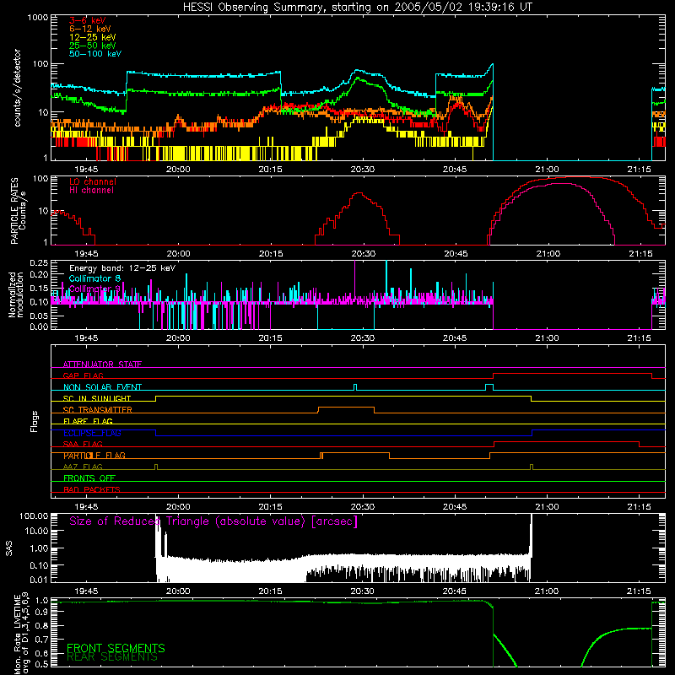The width and height of the screenshot is (675, 675).
Task: Click the 'FLARE FLAG' label
Action: click(88, 421)
